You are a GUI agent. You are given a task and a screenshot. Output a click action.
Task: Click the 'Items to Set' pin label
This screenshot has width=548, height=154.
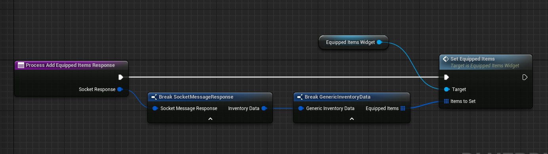tap(463, 101)
